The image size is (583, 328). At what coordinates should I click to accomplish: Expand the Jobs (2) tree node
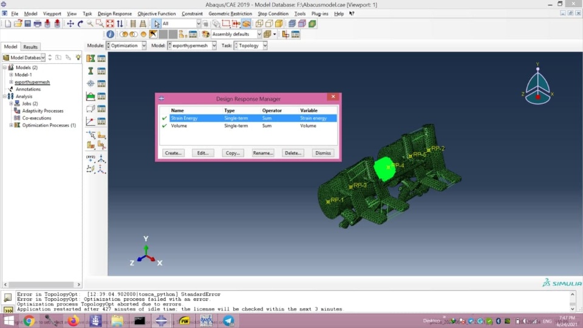point(11,104)
